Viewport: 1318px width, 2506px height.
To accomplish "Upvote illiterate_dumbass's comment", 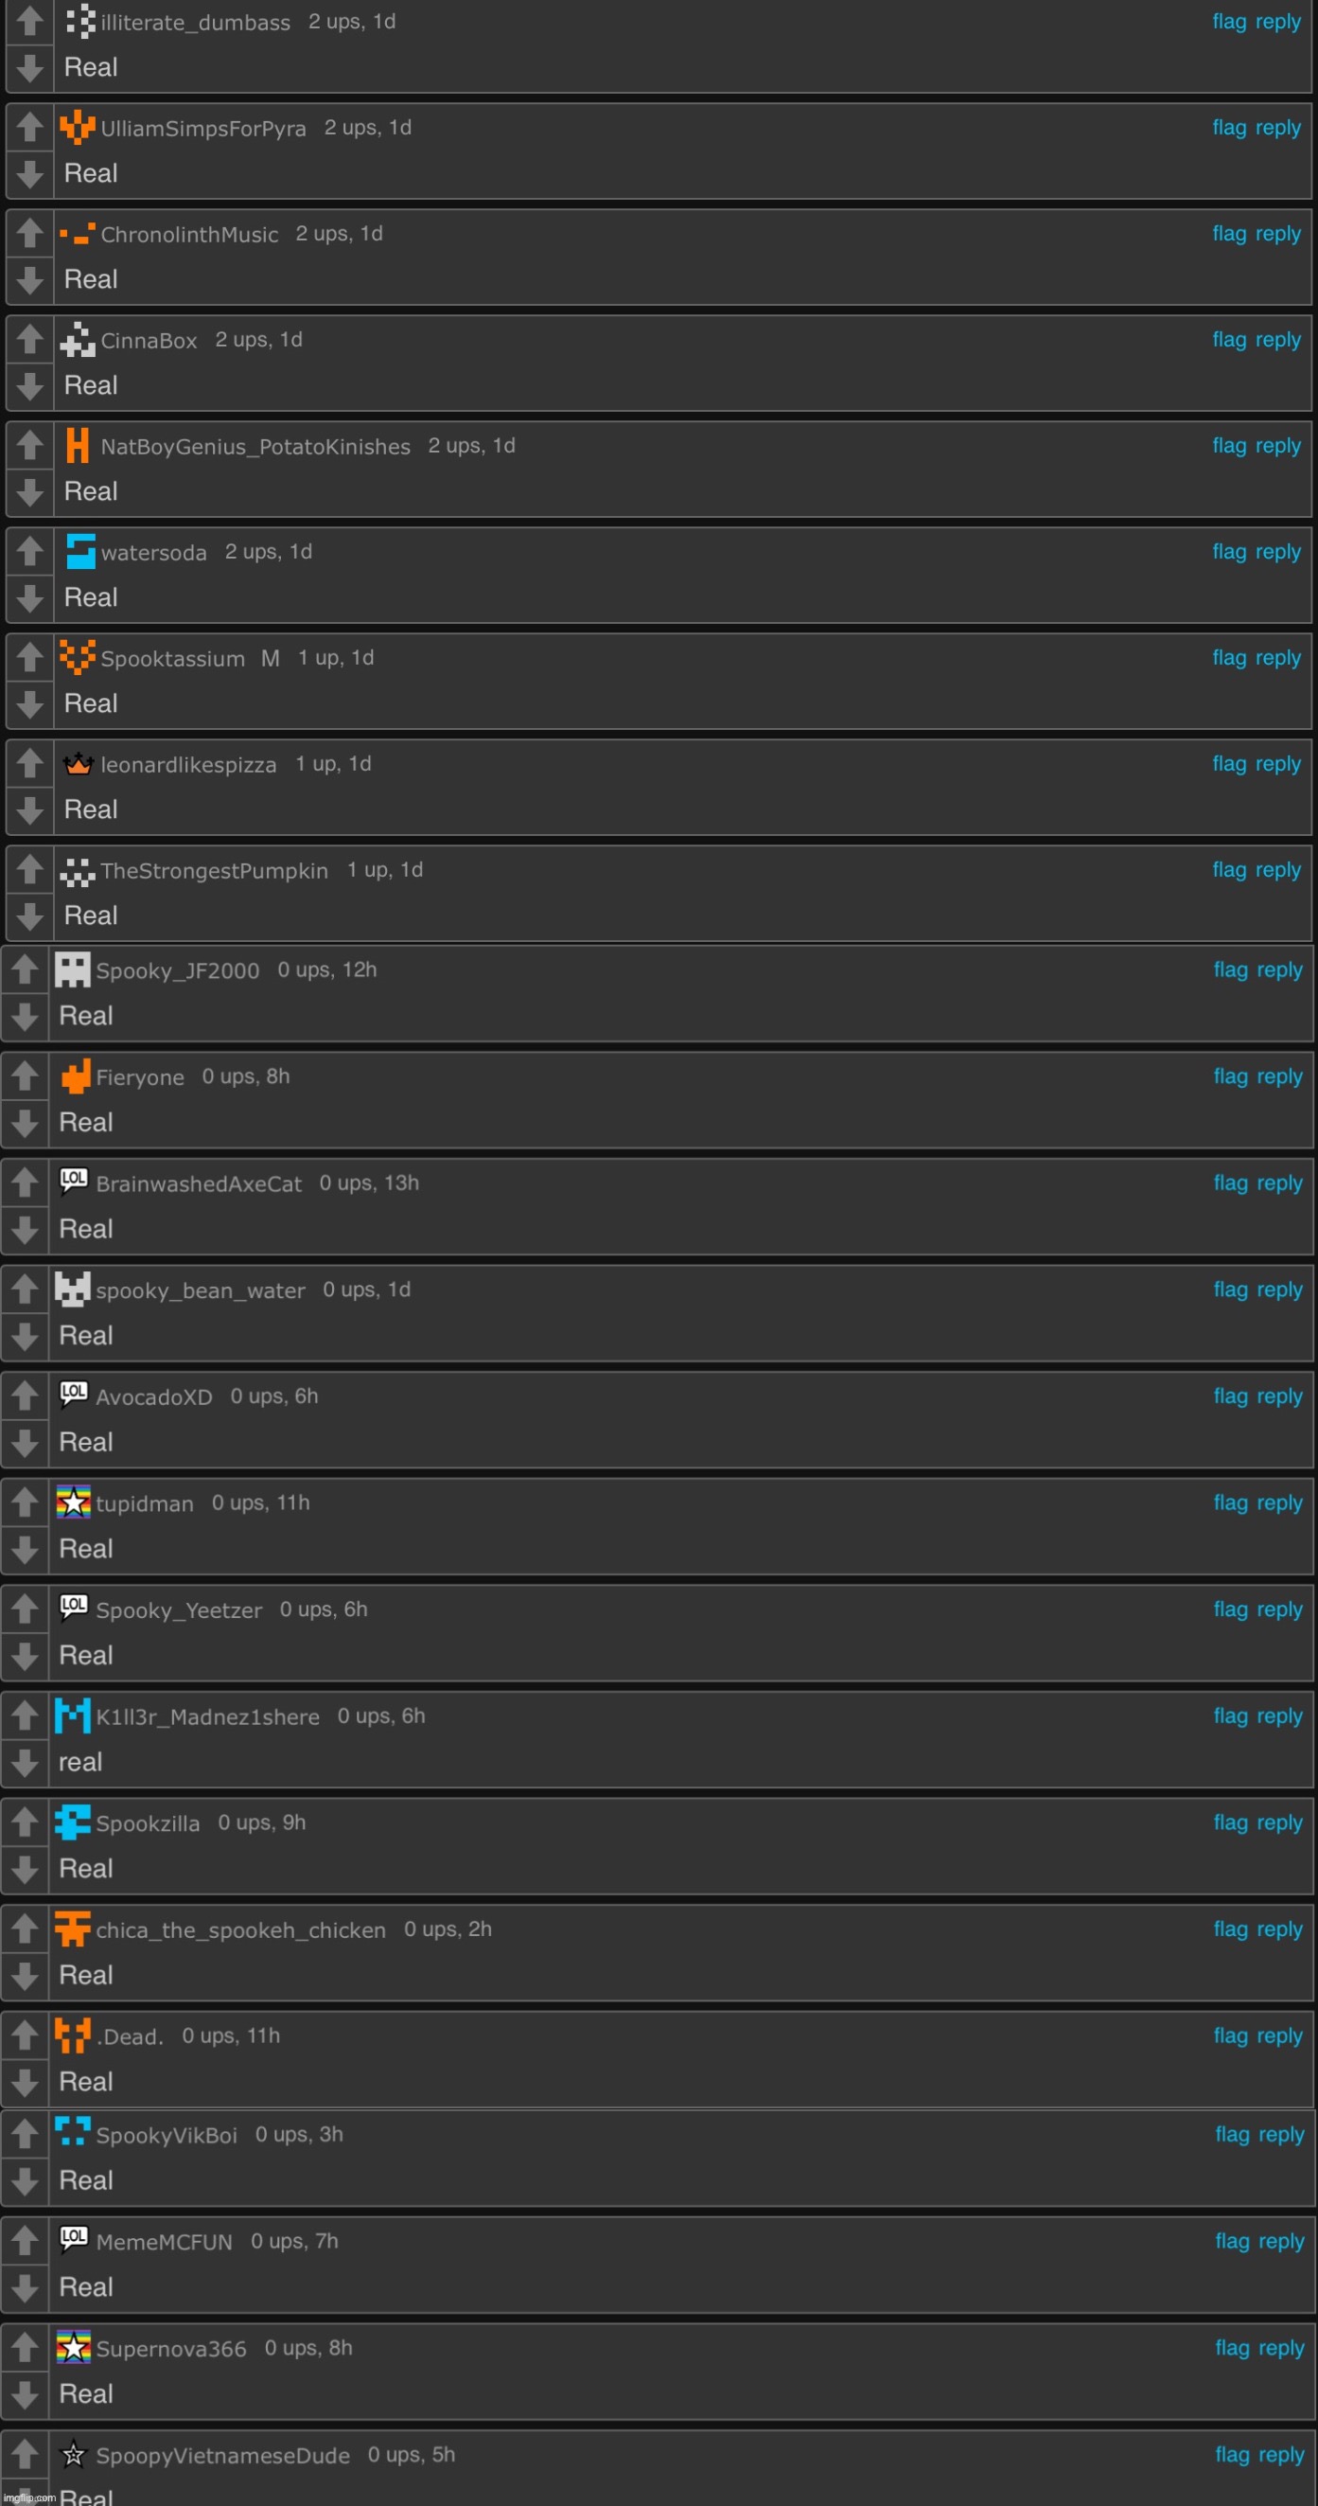I will [30, 22].
